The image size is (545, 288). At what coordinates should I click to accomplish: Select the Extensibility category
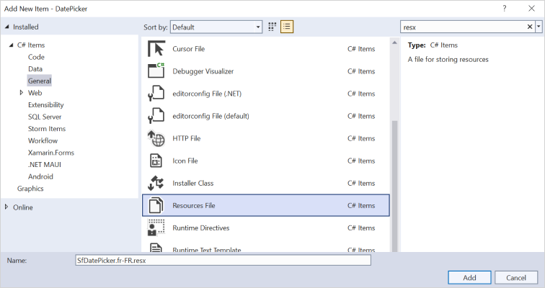[x=46, y=105]
